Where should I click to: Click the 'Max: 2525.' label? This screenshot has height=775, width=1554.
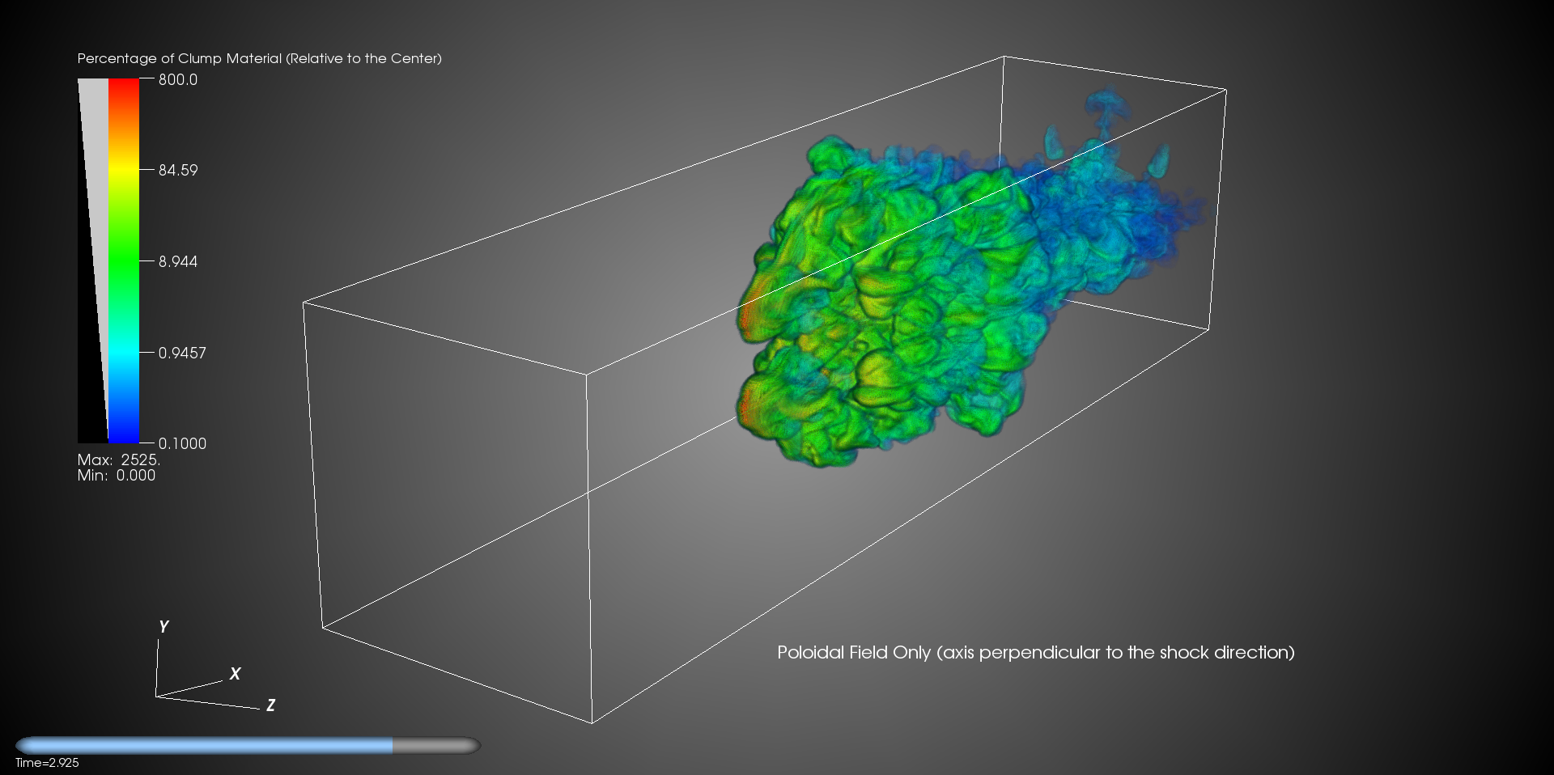(119, 459)
